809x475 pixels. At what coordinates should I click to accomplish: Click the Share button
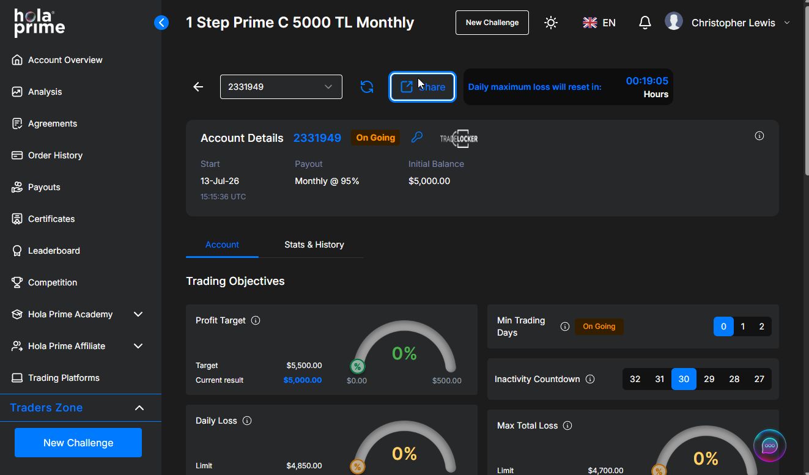coord(423,87)
